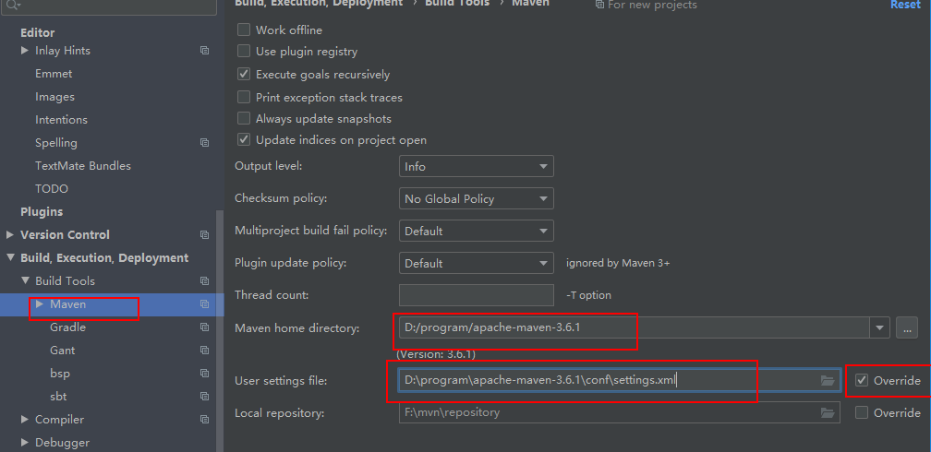Click the copy icon beside Gradle
Viewport: 931px width, 452px height.
(x=204, y=327)
